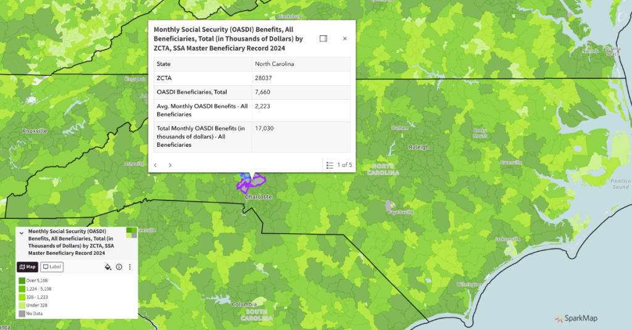This screenshot has width=632, height=330.
Task: Click the Greenville NC label on map
Action: (511, 162)
